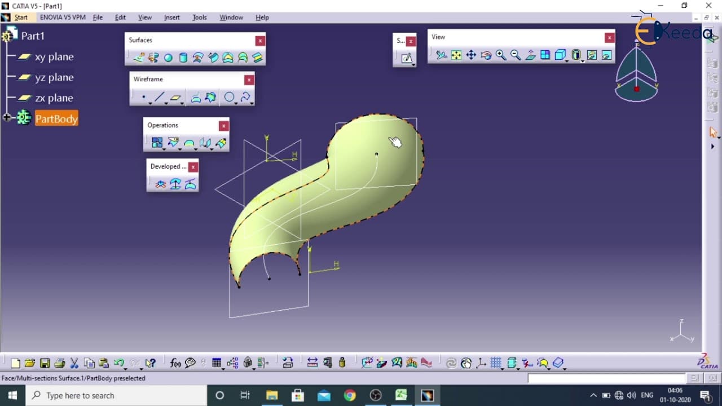The image size is (722, 406).
Task: Close the Surfaces toolbar
Action: click(259, 41)
